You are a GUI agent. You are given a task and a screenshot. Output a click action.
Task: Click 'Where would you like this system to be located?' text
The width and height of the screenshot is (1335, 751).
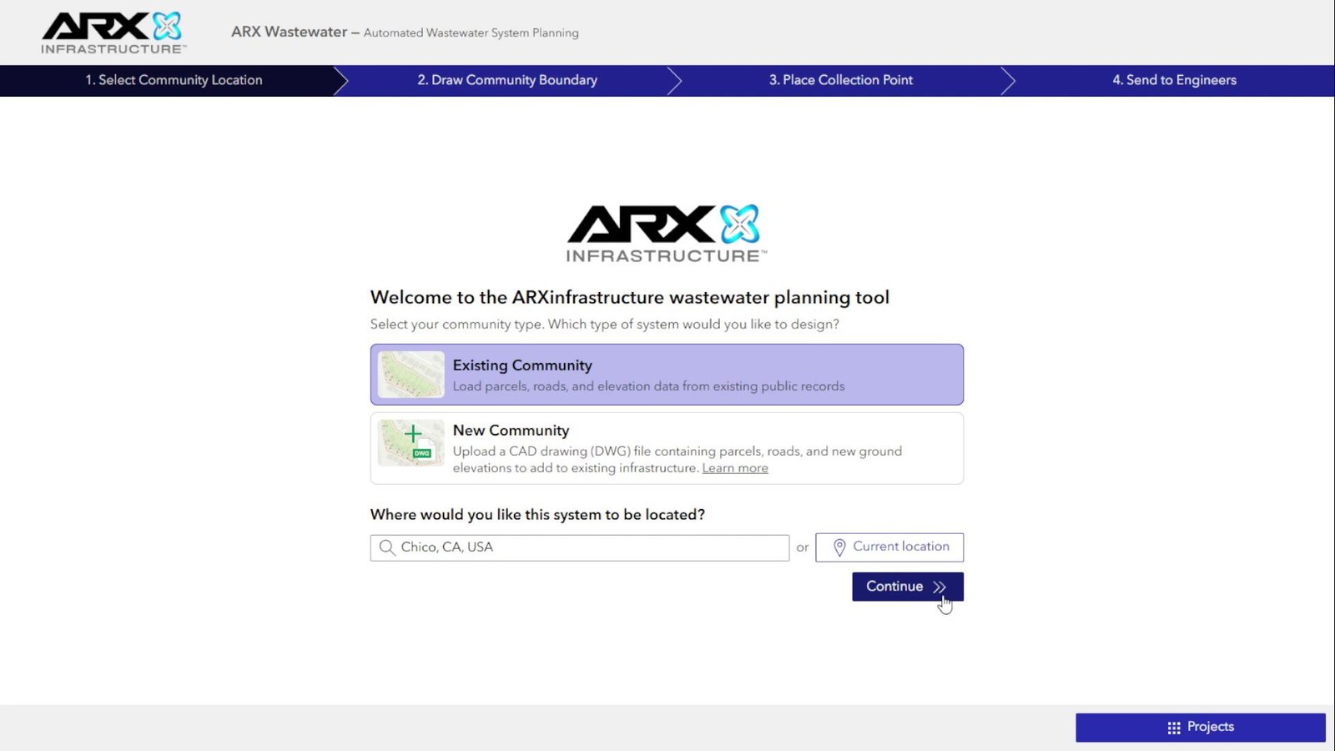pyautogui.click(x=537, y=515)
